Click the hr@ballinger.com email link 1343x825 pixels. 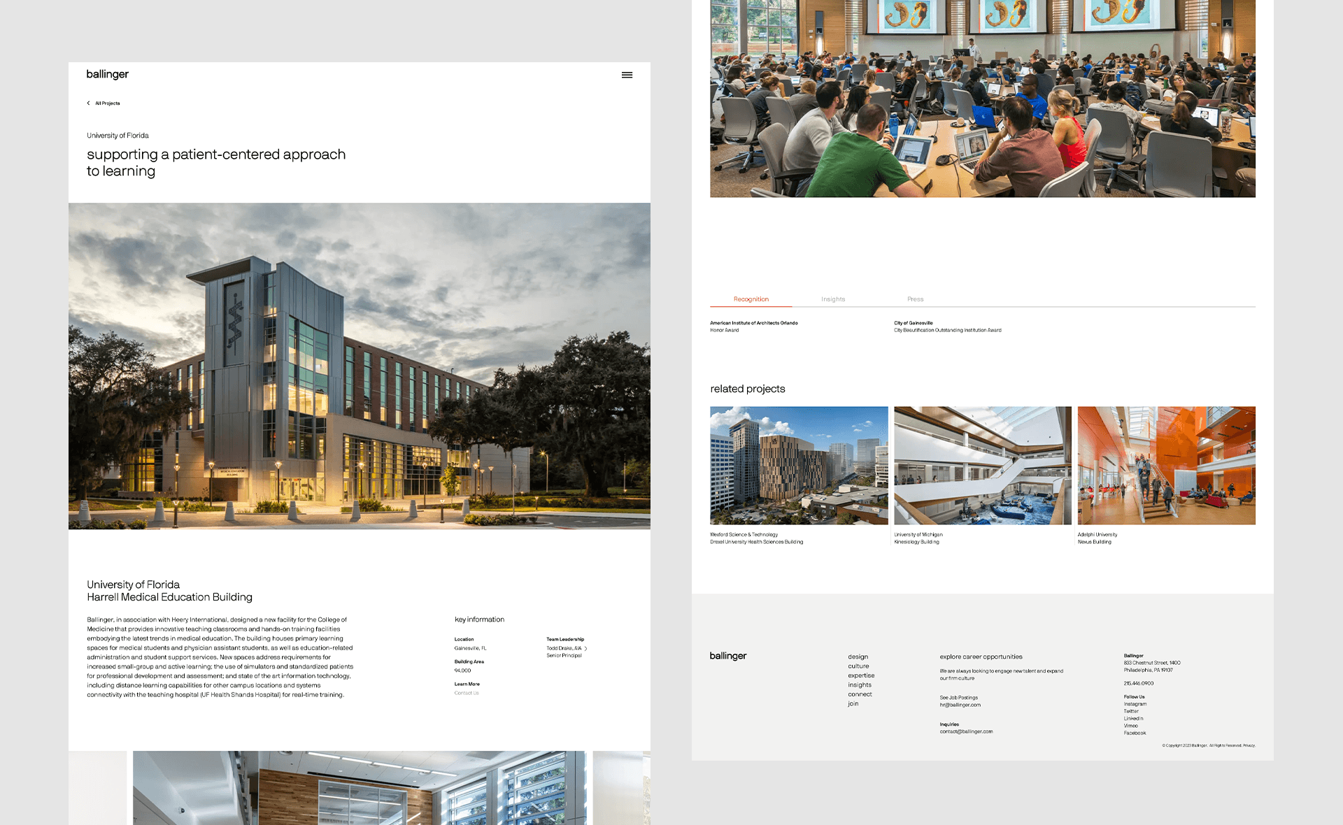tap(960, 705)
